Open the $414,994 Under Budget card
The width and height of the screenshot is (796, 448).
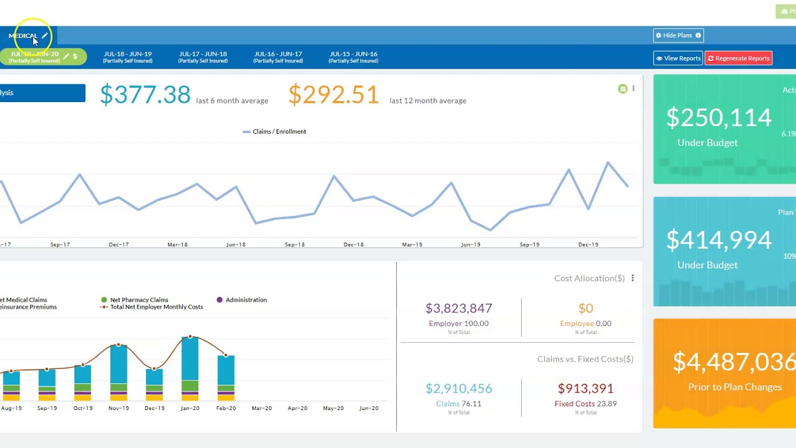pyautogui.click(x=724, y=251)
